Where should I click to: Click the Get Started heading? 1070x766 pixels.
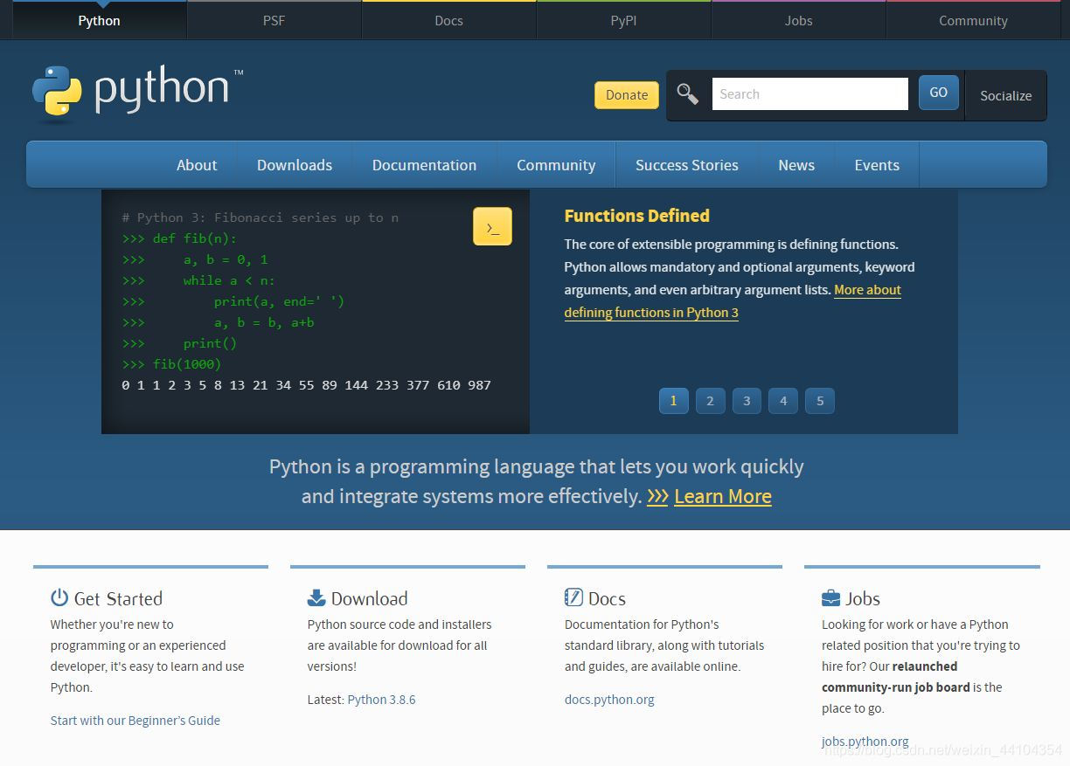point(118,598)
